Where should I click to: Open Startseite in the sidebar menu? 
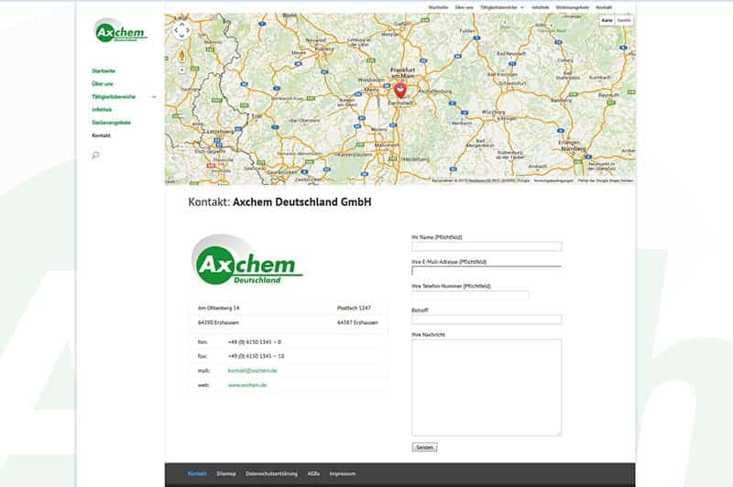pyautogui.click(x=104, y=71)
